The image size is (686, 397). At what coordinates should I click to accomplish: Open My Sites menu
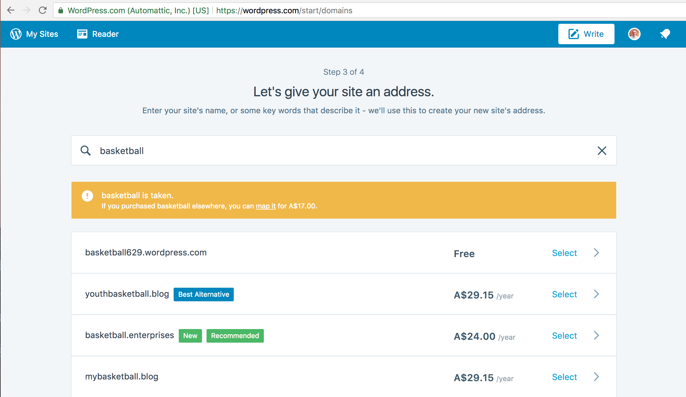(x=42, y=34)
